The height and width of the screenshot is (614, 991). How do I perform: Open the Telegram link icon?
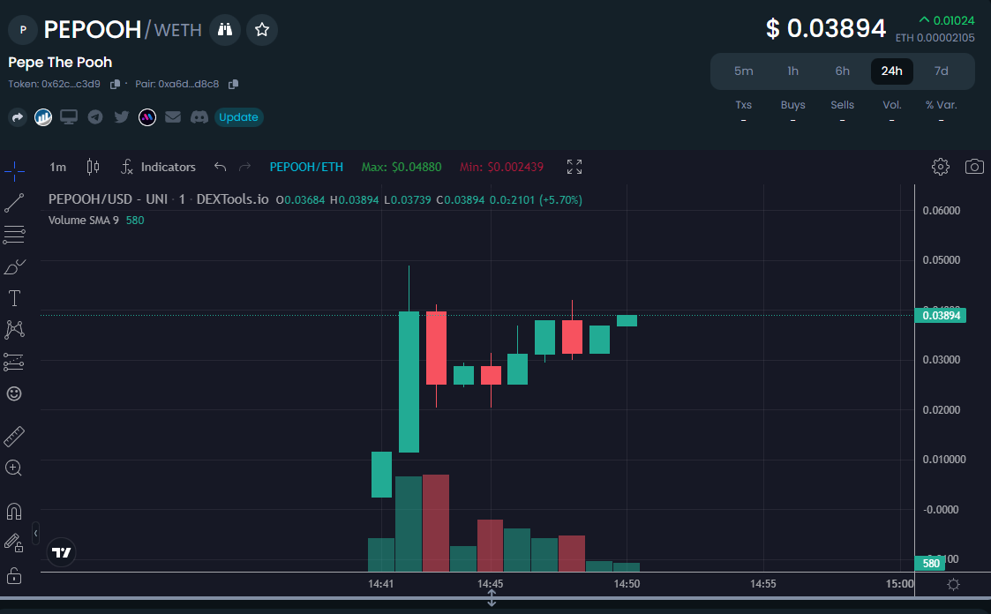(x=95, y=116)
